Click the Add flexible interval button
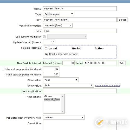This screenshot has width=130, height=130. point(122,63)
